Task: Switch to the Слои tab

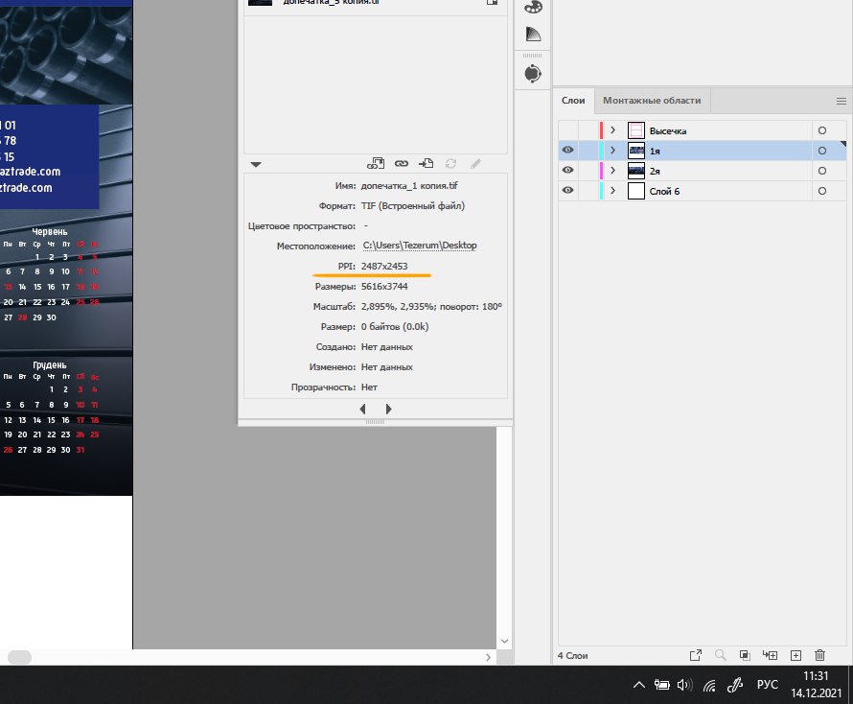Action: pos(573,100)
